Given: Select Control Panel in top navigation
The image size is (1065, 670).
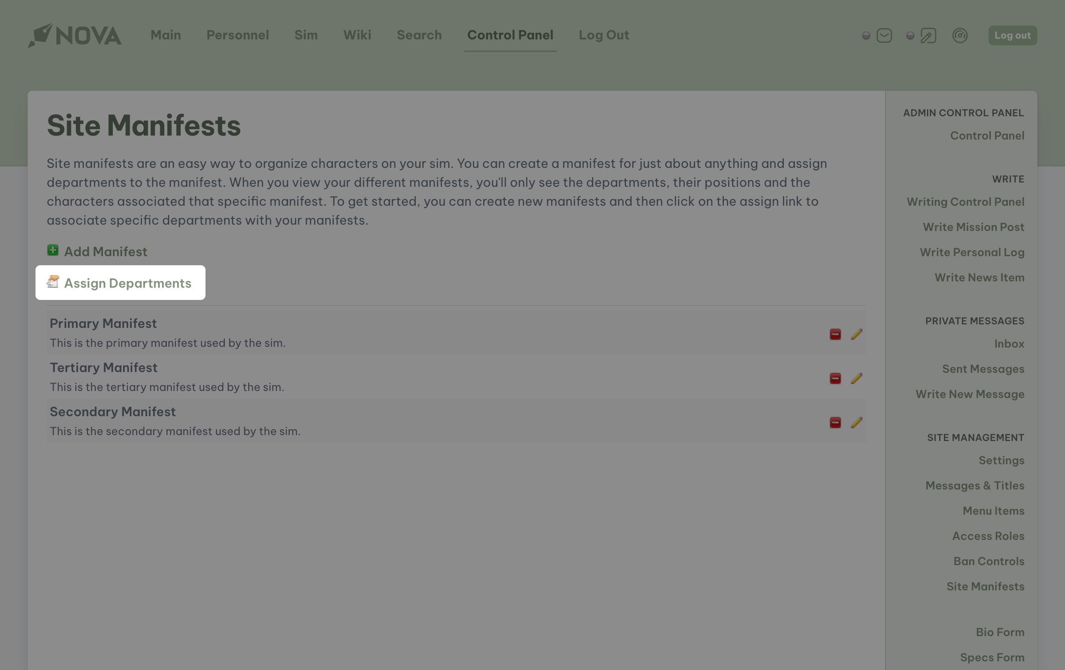Looking at the screenshot, I should [510, 35].
